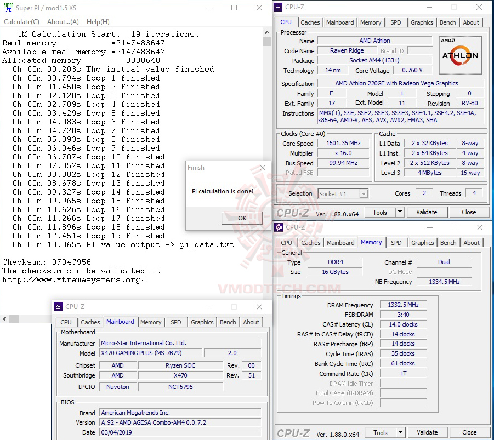Open Bench tab in Mainboard CPU-Z window
The height and width of the screenshot is (440, 494).
click(228, 322)
